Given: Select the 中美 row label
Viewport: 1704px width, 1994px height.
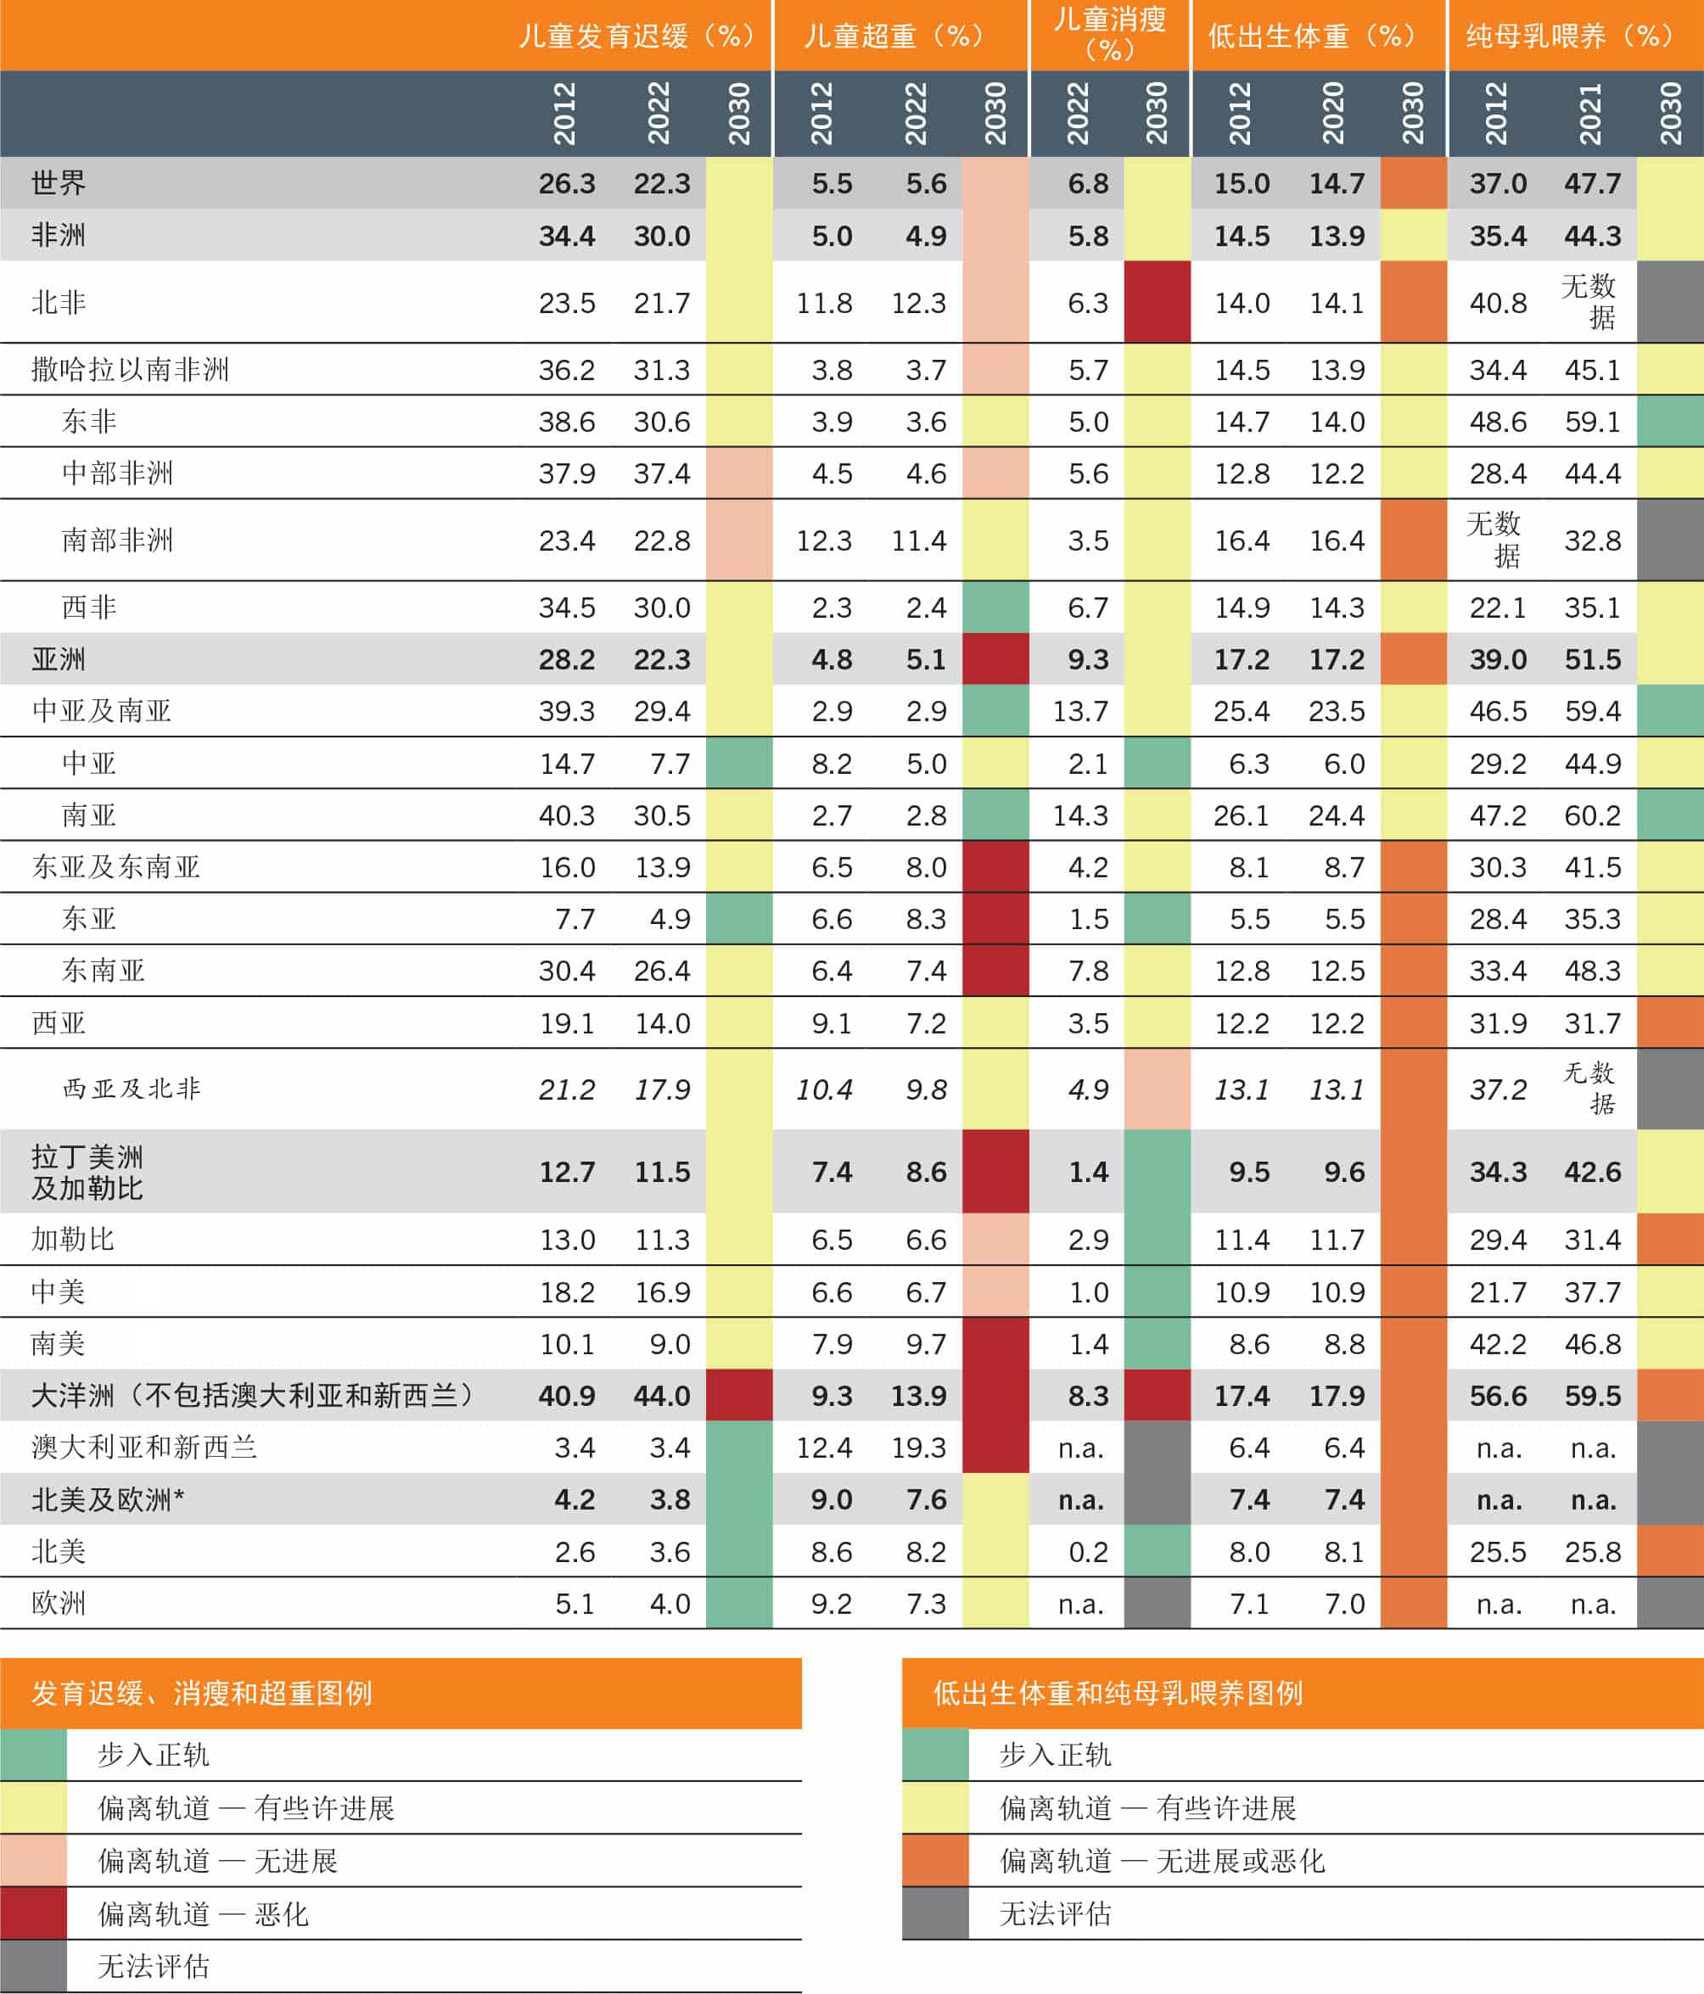Looking at the screenshot, I should (59, 1291).
